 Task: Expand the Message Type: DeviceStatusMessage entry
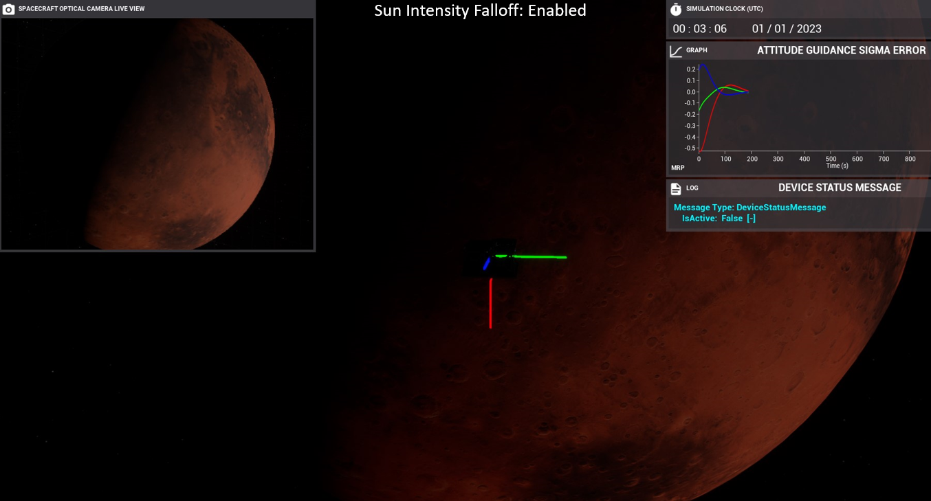(x=749, y=208)
